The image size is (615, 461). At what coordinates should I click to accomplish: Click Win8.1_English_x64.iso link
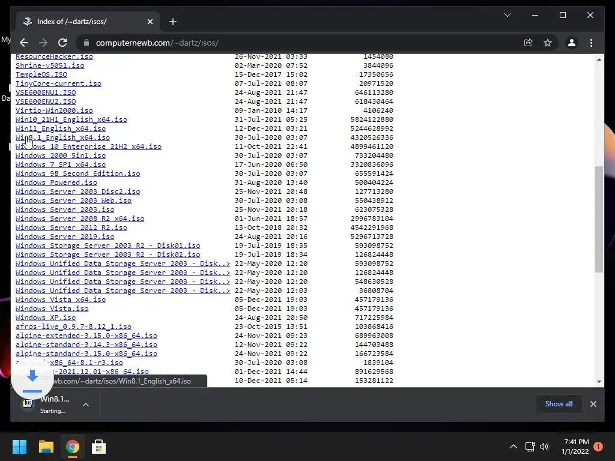coord(62,137)
